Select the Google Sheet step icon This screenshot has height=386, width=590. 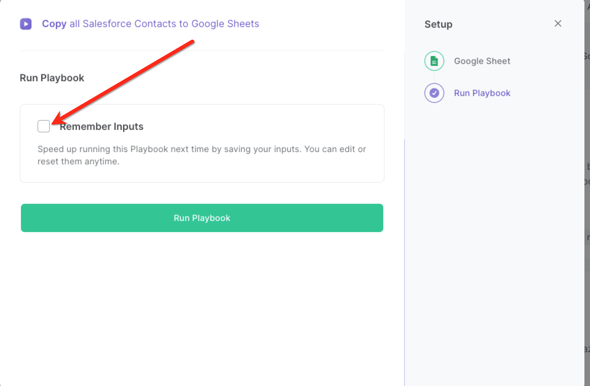[434, 61]
